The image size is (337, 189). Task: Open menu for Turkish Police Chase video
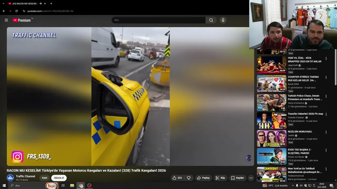coord(326,96)
